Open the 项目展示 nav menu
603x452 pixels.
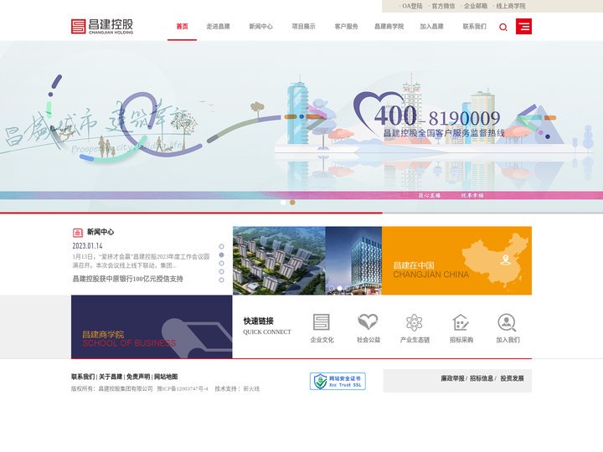coord(303,27)
